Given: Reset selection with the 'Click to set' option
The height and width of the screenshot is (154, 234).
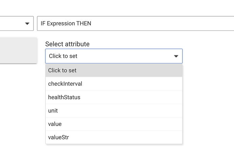Looking at the screenshot, I should click(63, 70).
